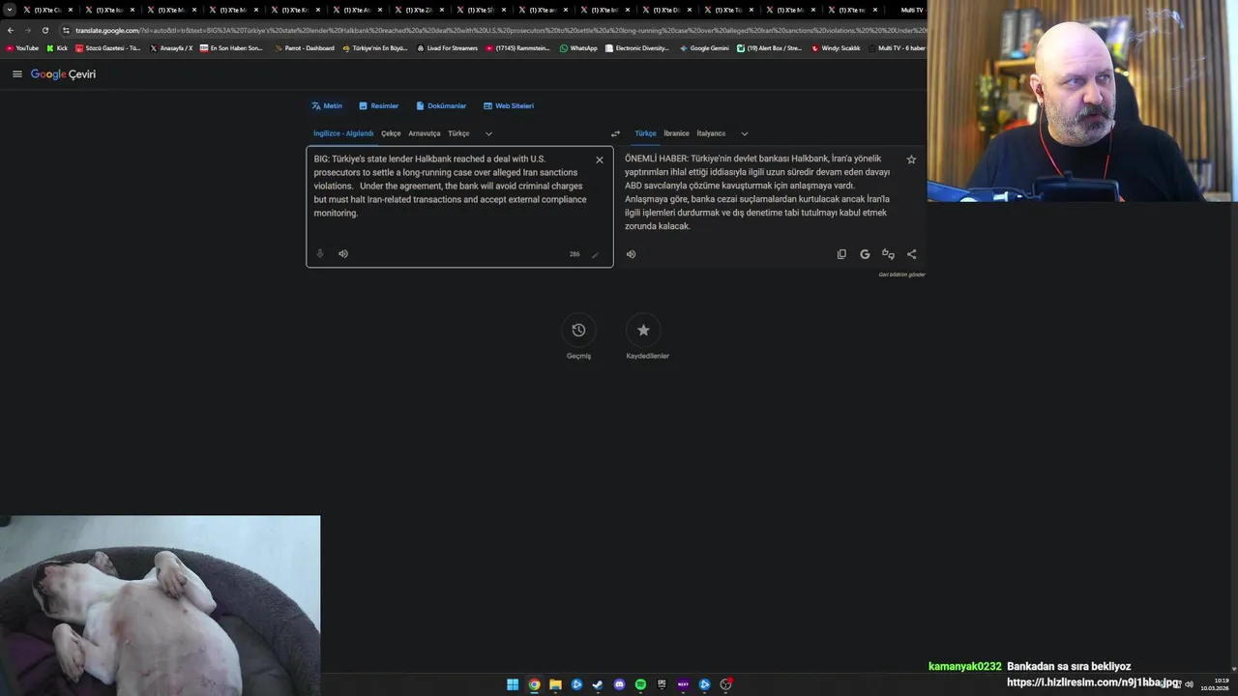Screen dimensions: 1238x696
Task: Open the Parrot - Dashboard bookmark
Action: coord(305,48)
